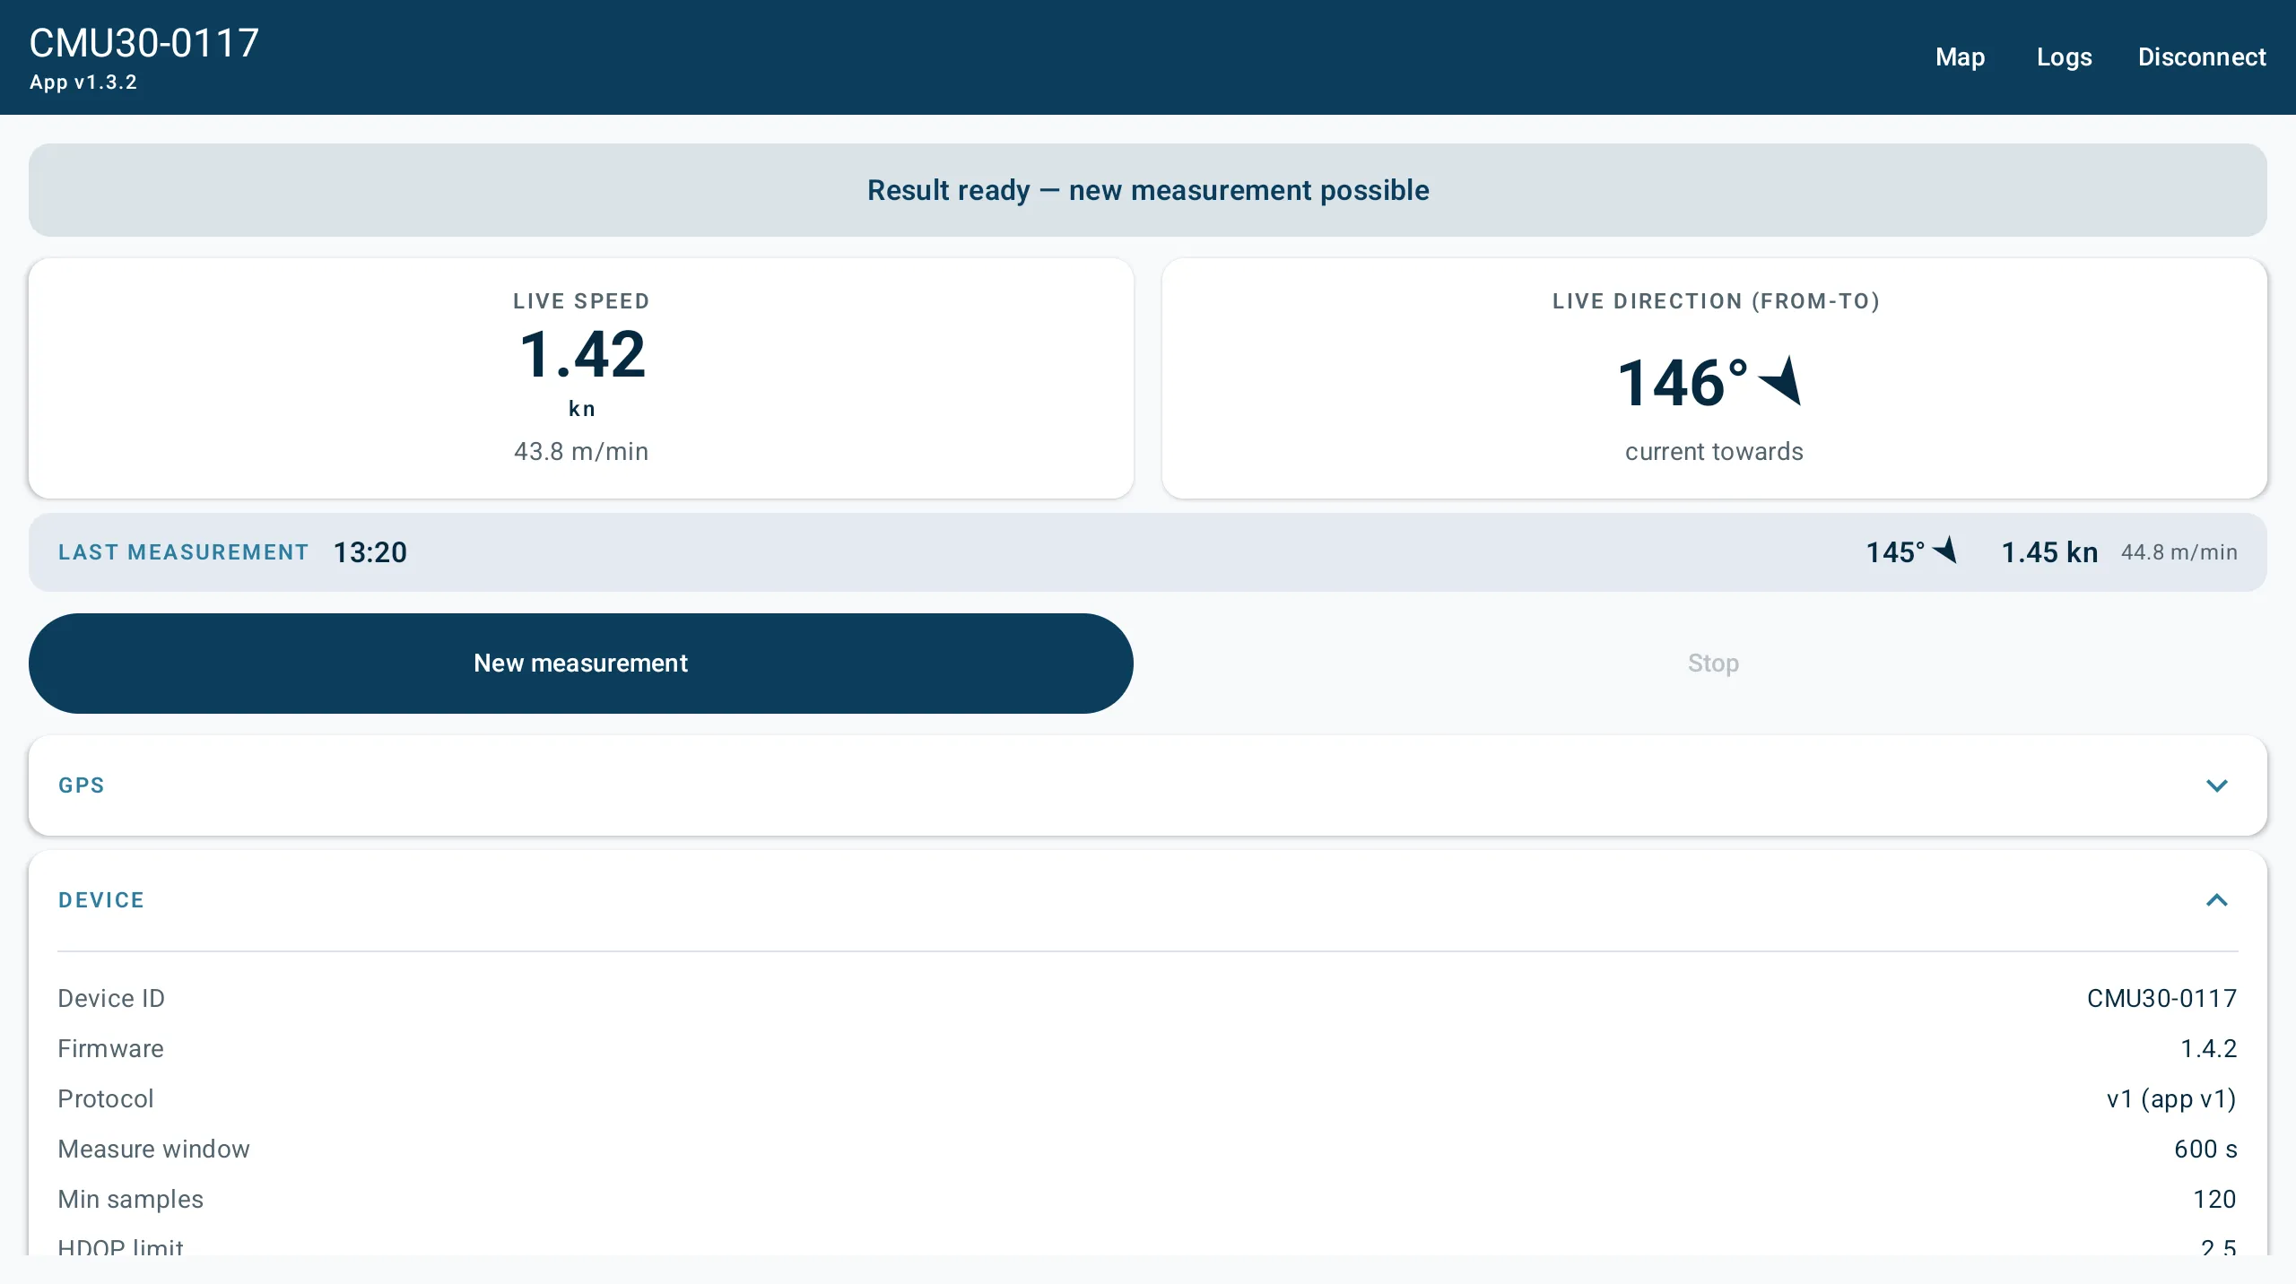
Task: Click the result ready status banner
Action: pyautogui.click(x=1148, y=190)
